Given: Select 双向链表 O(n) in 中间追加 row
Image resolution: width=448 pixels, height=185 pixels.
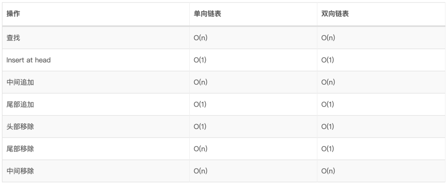Looking at the screenshot, I should tap(328, 82).
